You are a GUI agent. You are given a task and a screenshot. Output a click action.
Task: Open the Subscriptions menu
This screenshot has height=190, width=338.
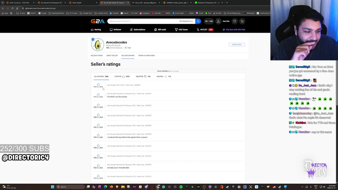138,30
